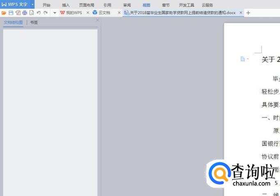This screenshot has height=196, width=280.
Task: Close the docx document tab
Action: coord(241,13)
